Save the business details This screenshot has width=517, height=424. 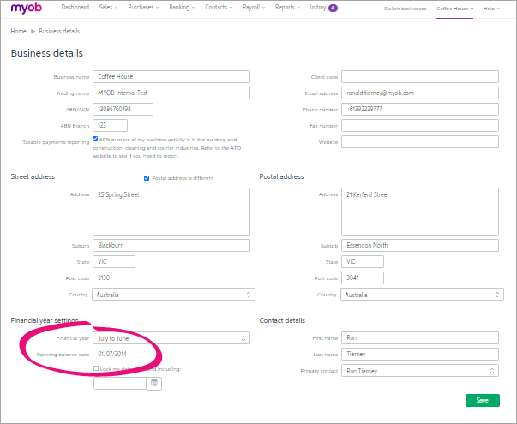click(x=482, y=401)
